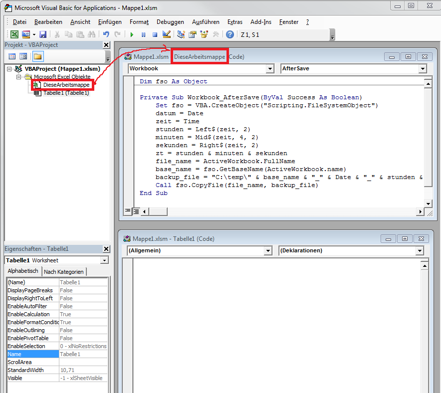Select the VBAProject (Mappe1.xlsm) root node
441x393 pixels.
point(62,69)
